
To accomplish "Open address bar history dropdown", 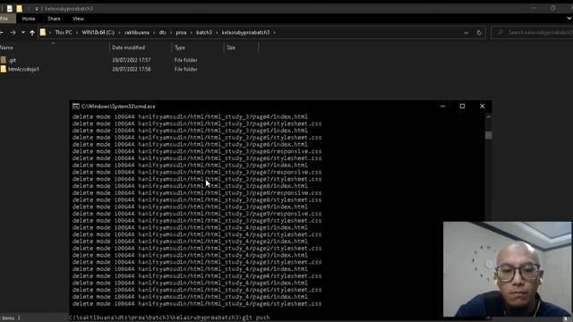I will [466, 33].
